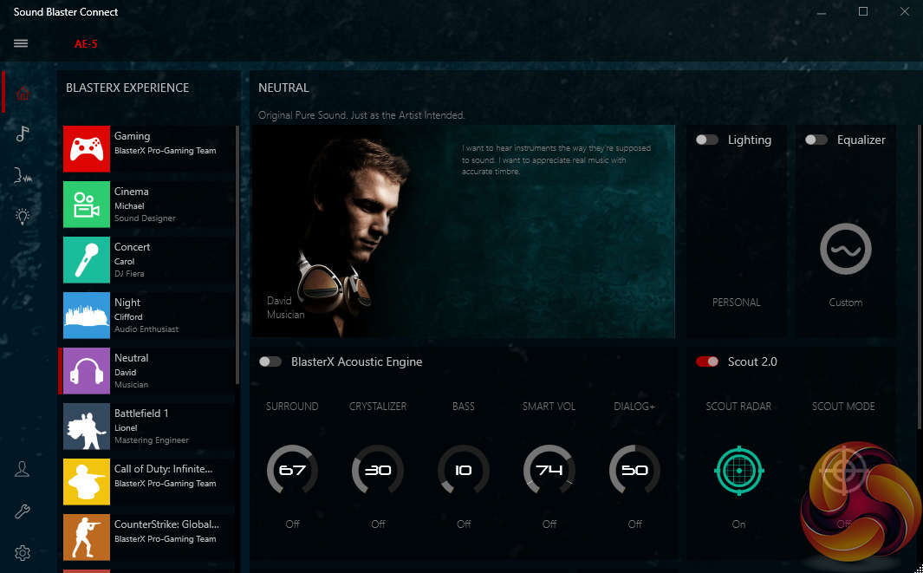Click the Custom equalizer wave icon
This screenshot has height=573, width=923.
click(x=845, y=249)
